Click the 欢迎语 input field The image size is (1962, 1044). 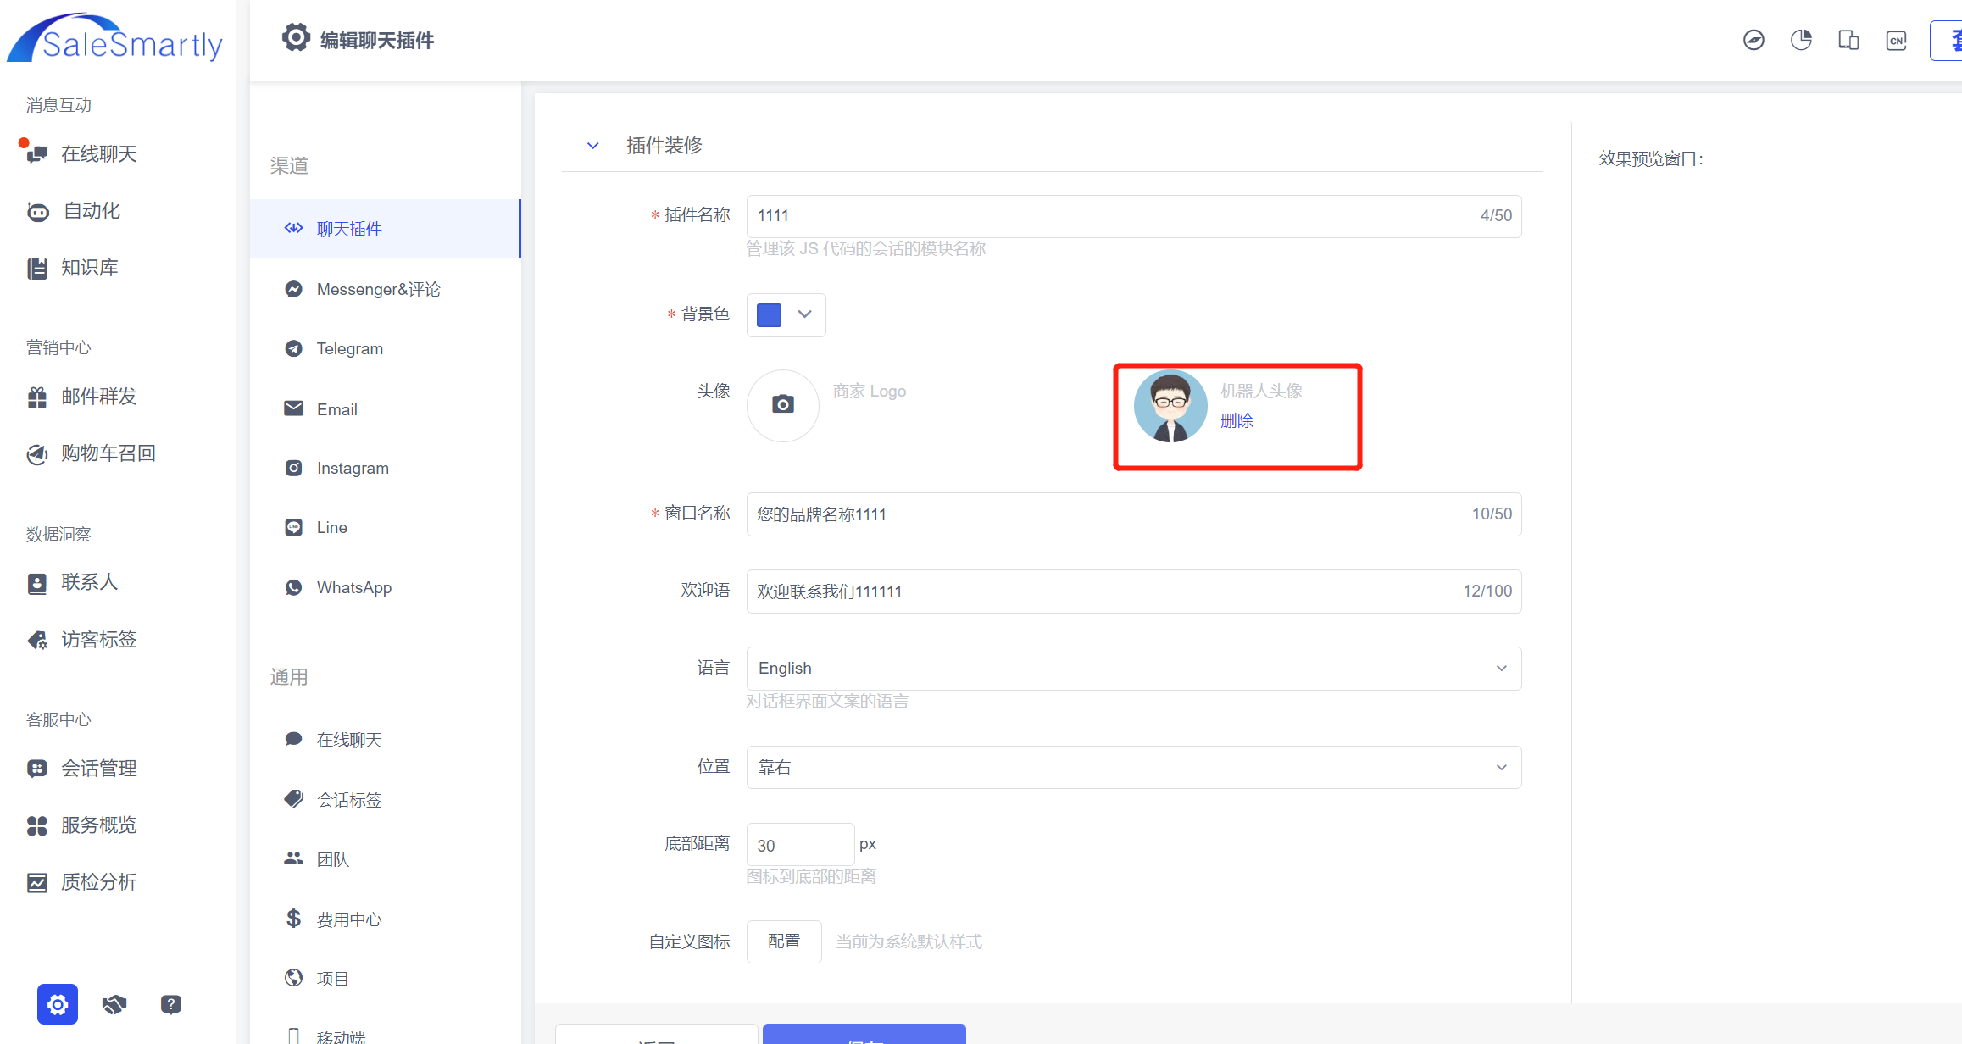point(1102,591)
